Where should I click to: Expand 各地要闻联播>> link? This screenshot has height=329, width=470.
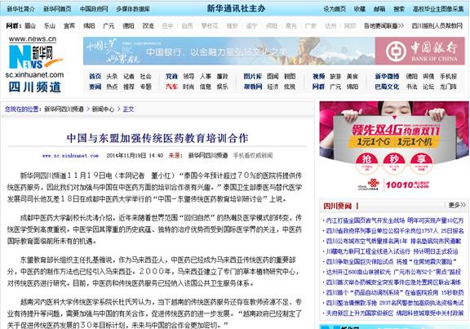pyautogui.click(x=384, y=26)
